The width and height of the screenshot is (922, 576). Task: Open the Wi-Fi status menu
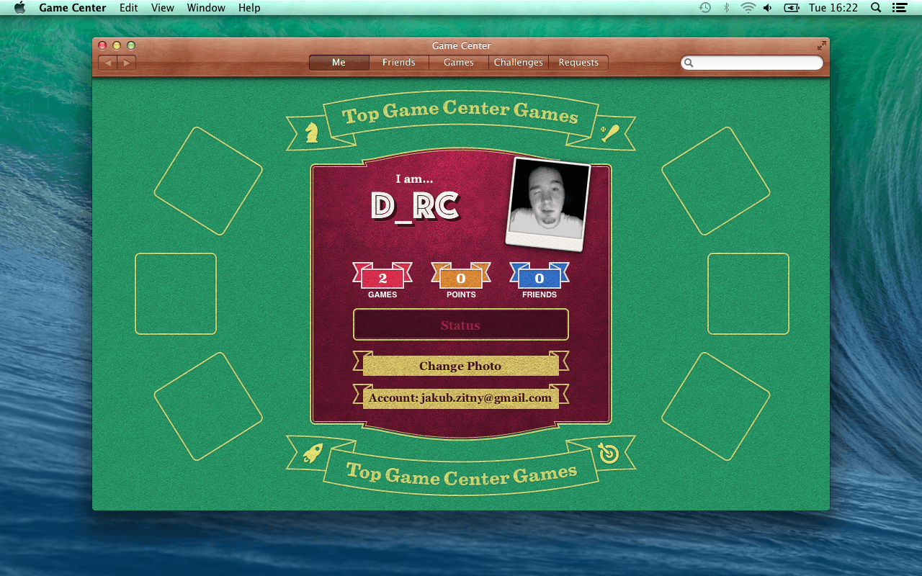coord(748,8)
